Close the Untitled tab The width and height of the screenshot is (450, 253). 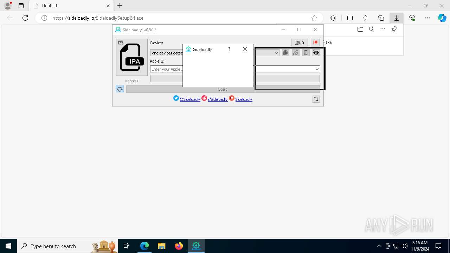pos(108,6)
